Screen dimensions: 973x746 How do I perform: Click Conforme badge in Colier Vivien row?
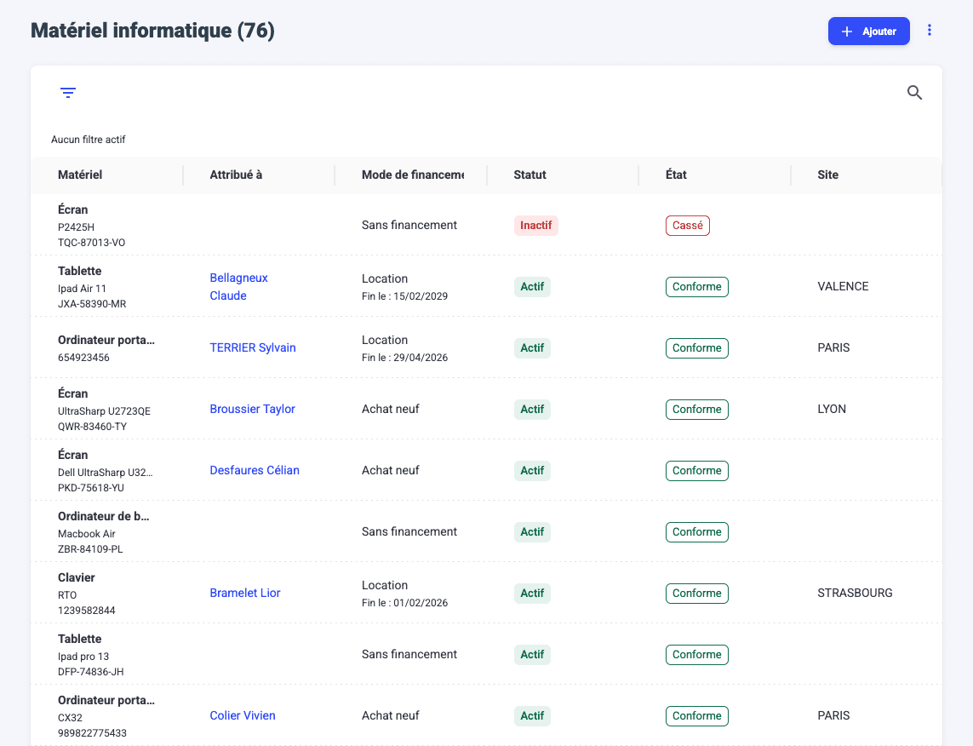(x=697, y=716)
